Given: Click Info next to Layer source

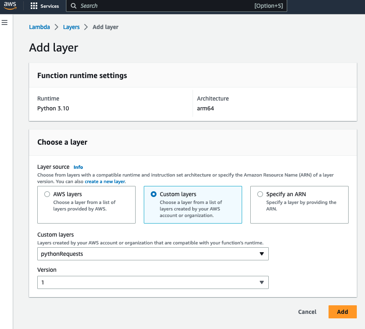Looking at the screenshot, I should coord(78,167).
